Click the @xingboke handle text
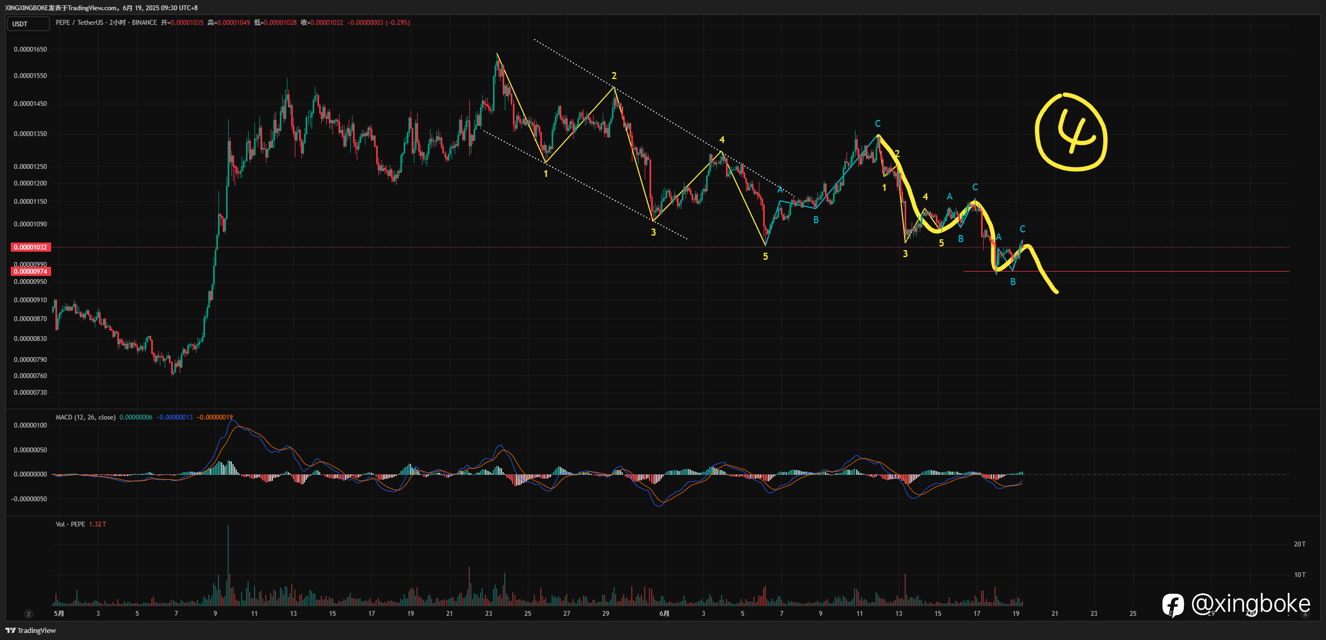1326x640 pixels. [1251, 604]
